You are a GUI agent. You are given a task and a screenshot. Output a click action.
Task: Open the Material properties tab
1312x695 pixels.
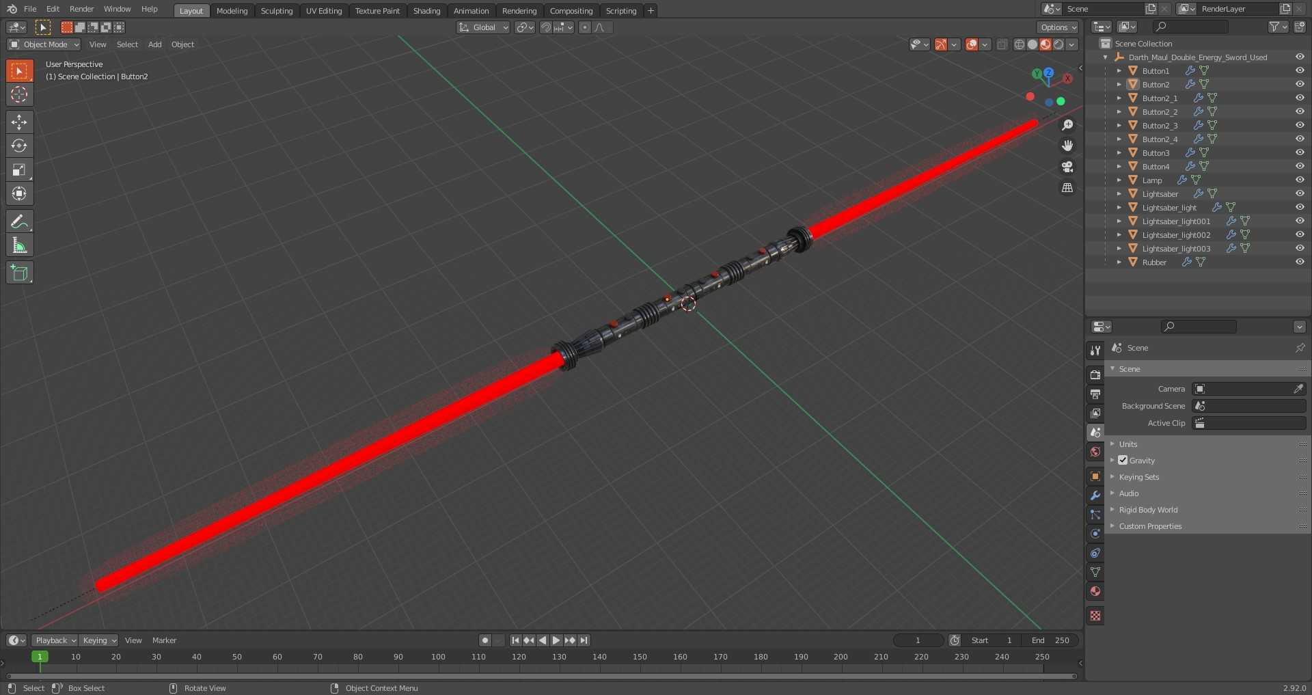tap(1095, 591)
